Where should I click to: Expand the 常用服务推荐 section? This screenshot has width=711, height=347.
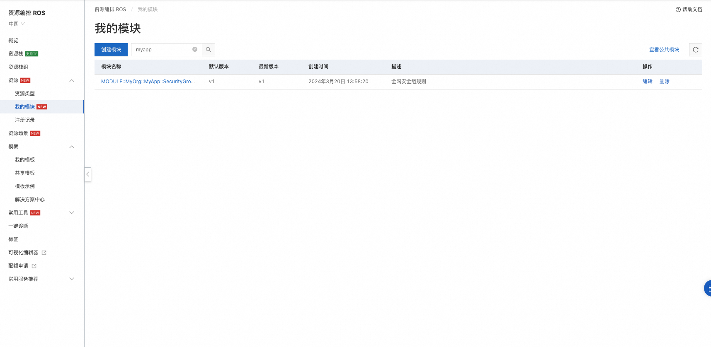(72, 279)
